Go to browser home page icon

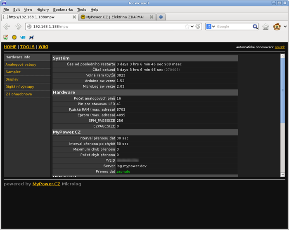tap(266, 27)
